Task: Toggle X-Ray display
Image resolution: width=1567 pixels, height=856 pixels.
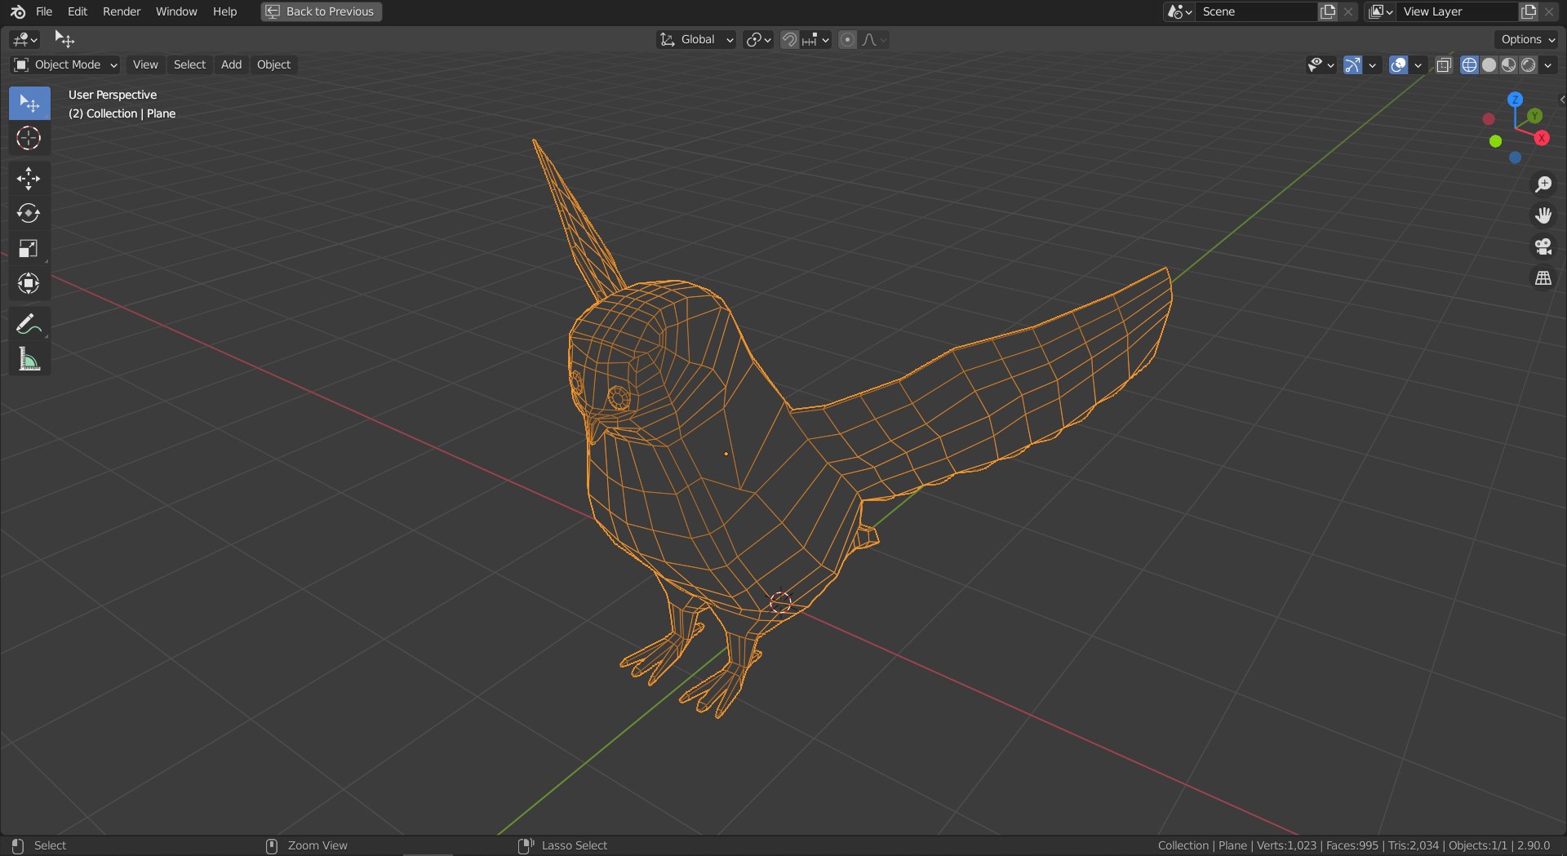Action: (x=1444, y=65)
